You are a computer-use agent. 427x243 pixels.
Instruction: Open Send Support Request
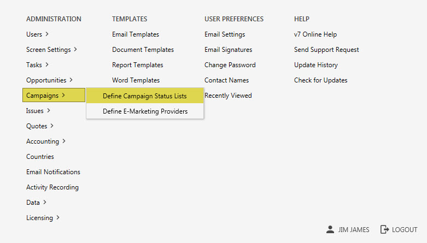pyautogui.click(x=326, y=50)
